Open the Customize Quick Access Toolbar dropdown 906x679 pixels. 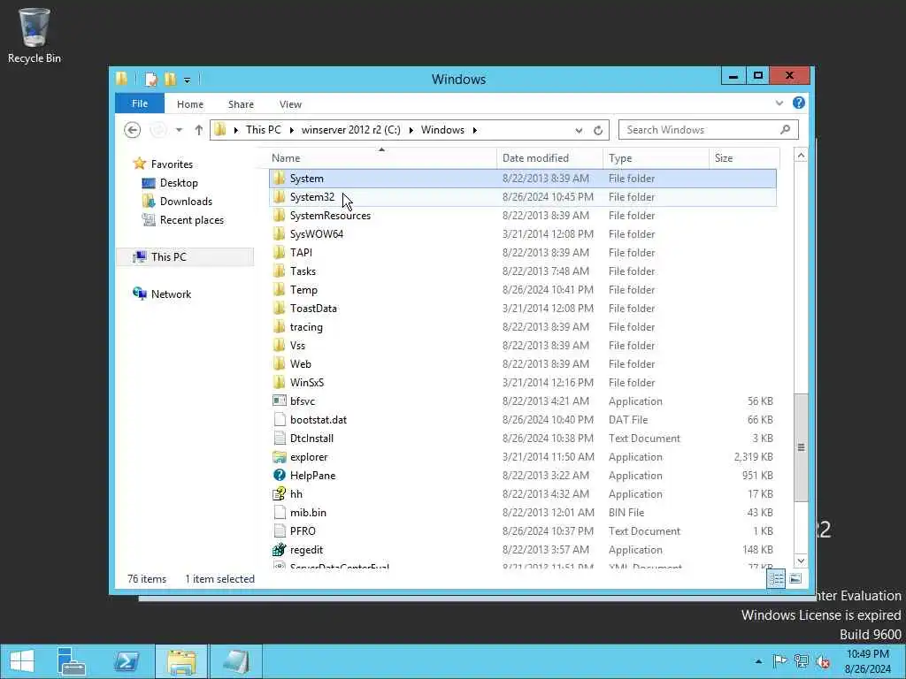[188, 80]
